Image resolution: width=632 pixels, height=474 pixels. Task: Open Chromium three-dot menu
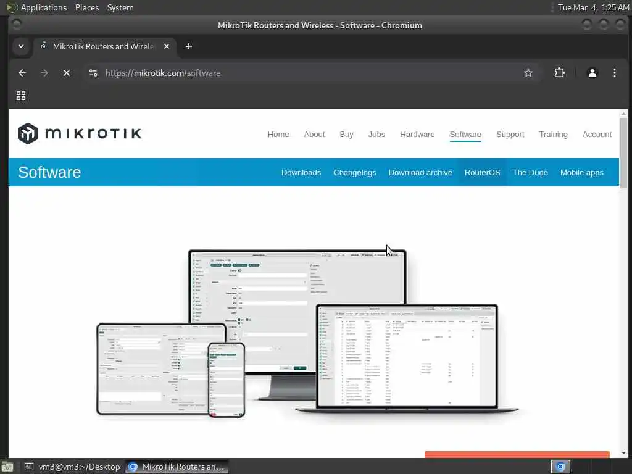tap(614, 73)
